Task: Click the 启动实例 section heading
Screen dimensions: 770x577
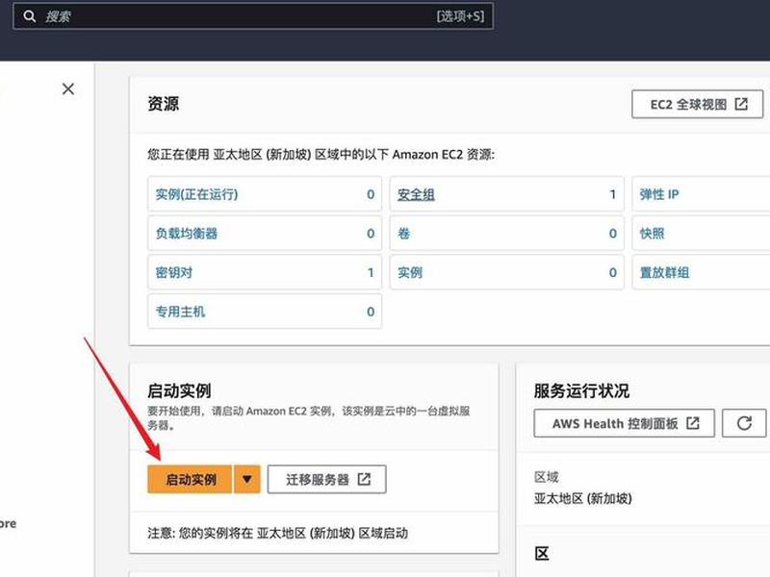Action: [x=179, y=391]
